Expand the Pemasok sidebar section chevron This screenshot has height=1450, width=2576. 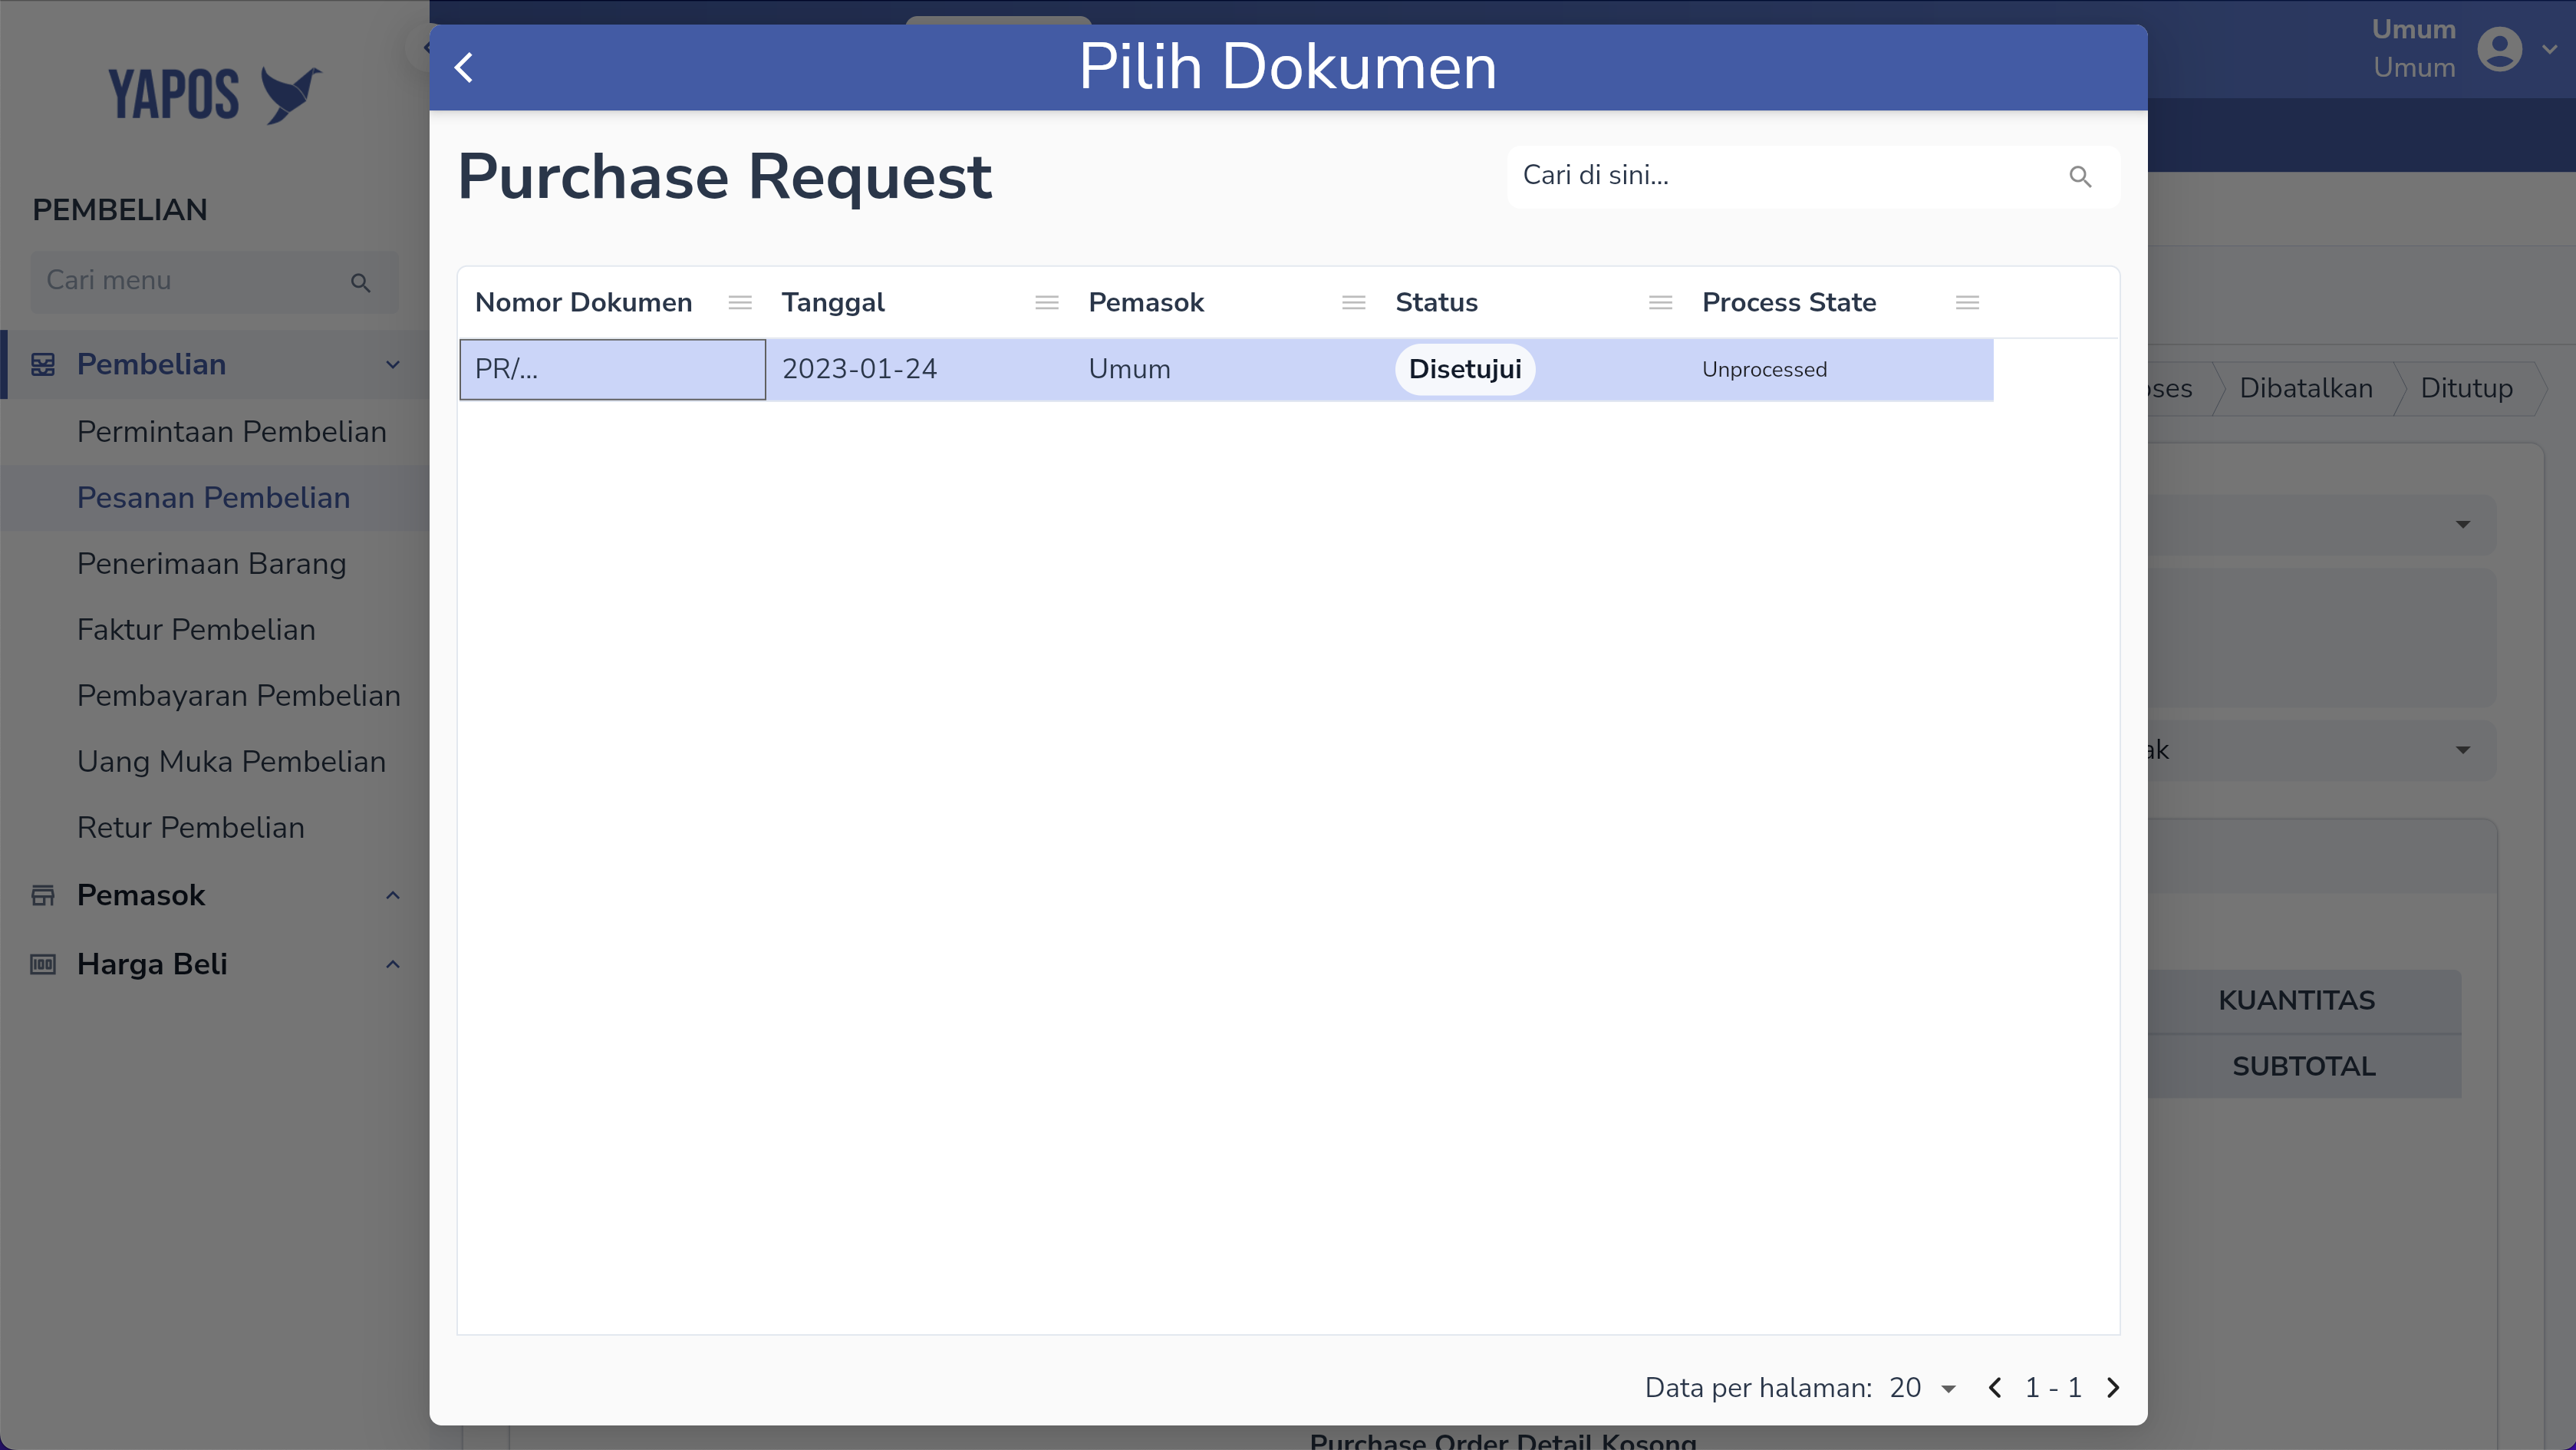pos(393,895)
